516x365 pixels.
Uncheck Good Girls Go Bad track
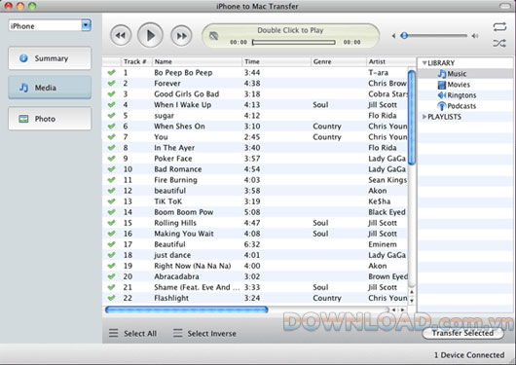pos(112,93)
